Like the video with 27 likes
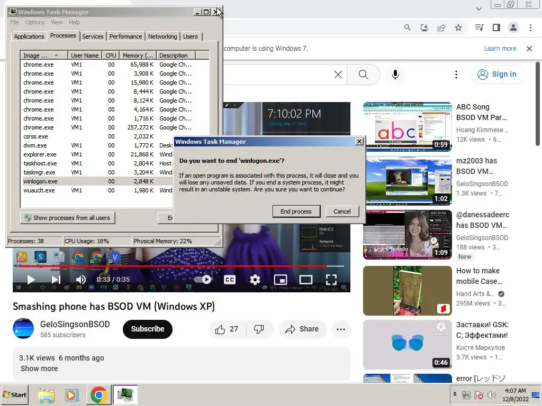 (227, 329)
